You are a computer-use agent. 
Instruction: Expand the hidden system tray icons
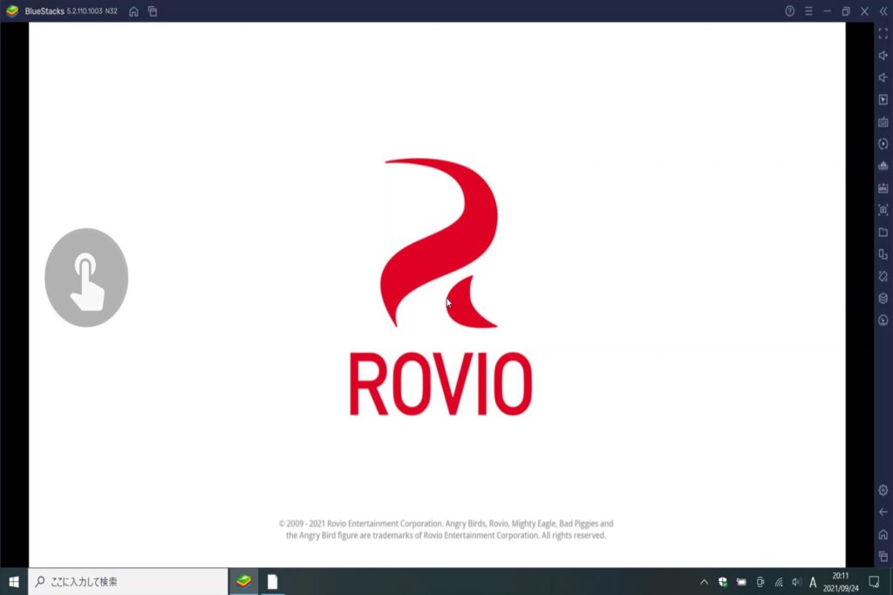(x=704, y=582)
